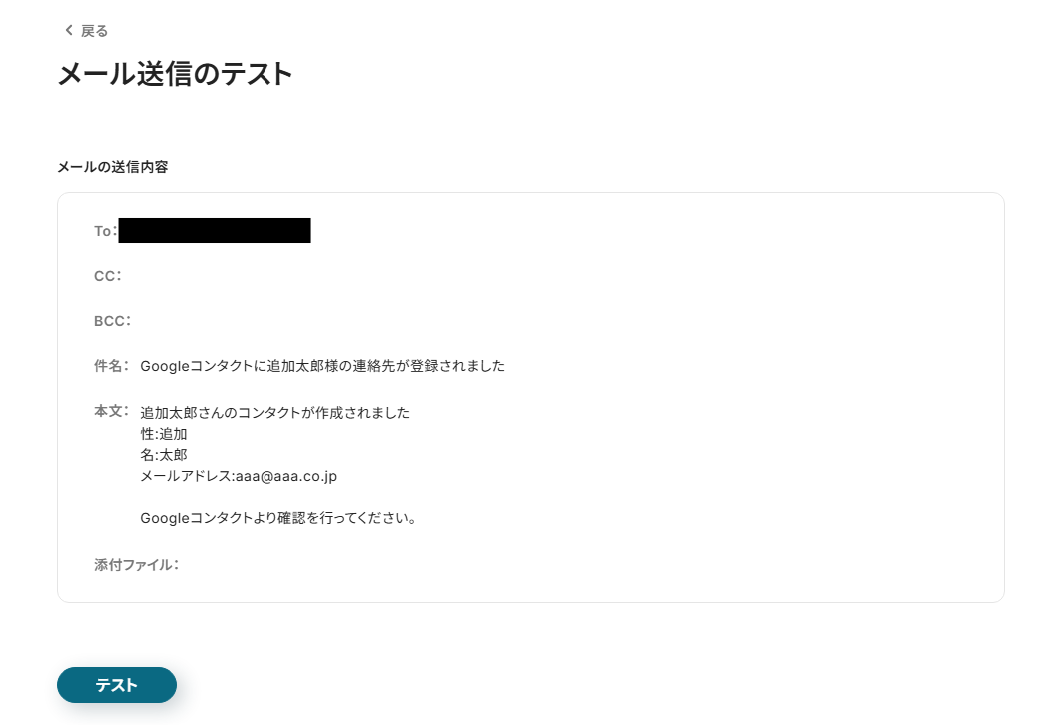Select the redacted To address field
1061x725 pixels.
215,230
